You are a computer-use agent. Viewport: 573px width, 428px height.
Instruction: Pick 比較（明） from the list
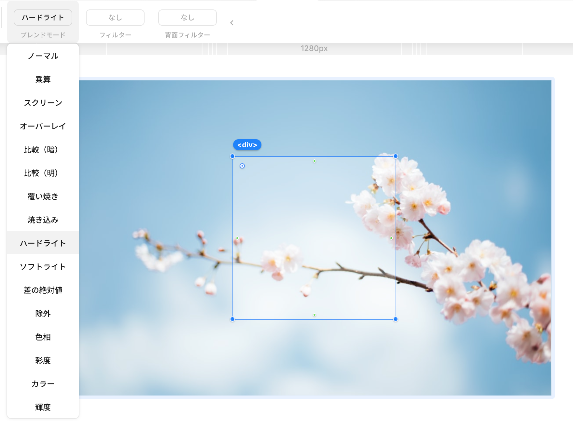point(43,173)
